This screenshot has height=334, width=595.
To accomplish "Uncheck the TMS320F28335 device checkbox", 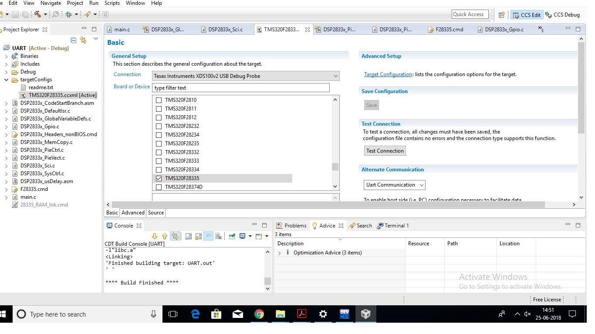I will coord(159,178).
